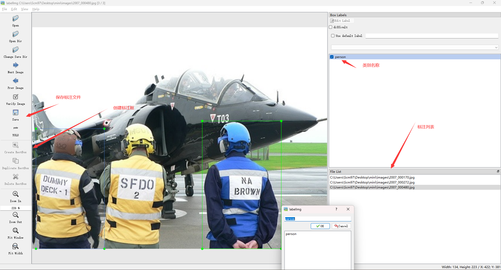
Task: Open the File menu
Action: 5,9
